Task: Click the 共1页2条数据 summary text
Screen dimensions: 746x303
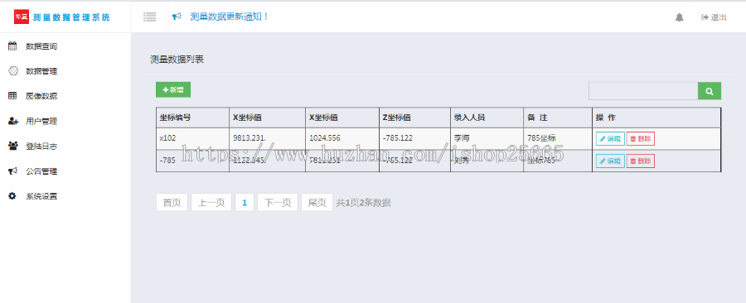Action: (x=364, y=203)
